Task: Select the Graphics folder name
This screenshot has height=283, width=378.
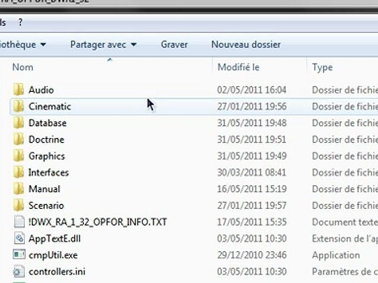Action: coord(47,156)
